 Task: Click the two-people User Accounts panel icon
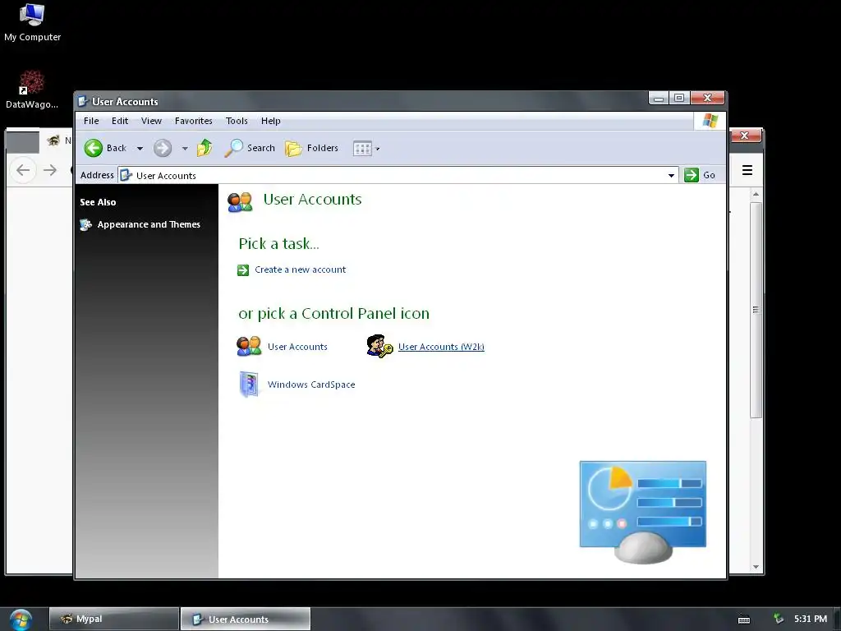point(249,346)
